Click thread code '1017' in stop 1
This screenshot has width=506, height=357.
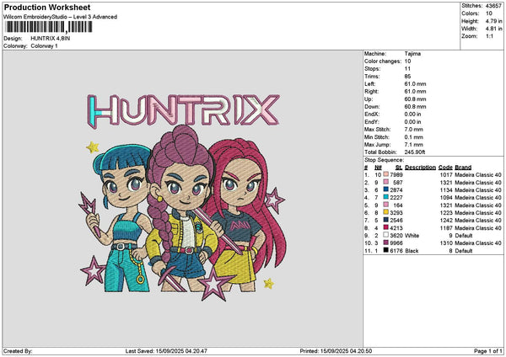446,174
